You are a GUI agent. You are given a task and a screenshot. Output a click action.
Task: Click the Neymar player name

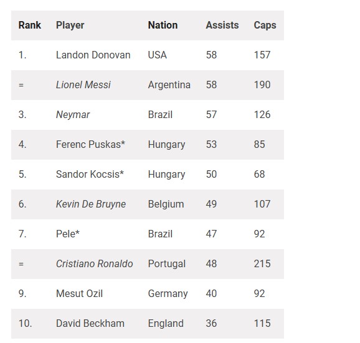click(73, 115)
